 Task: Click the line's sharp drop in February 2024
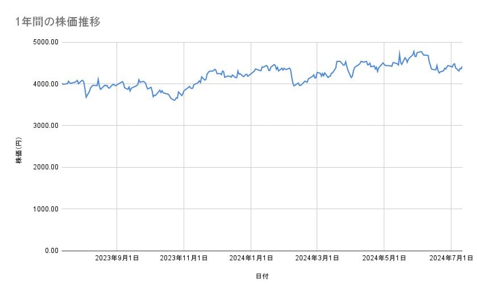point(292,80)
